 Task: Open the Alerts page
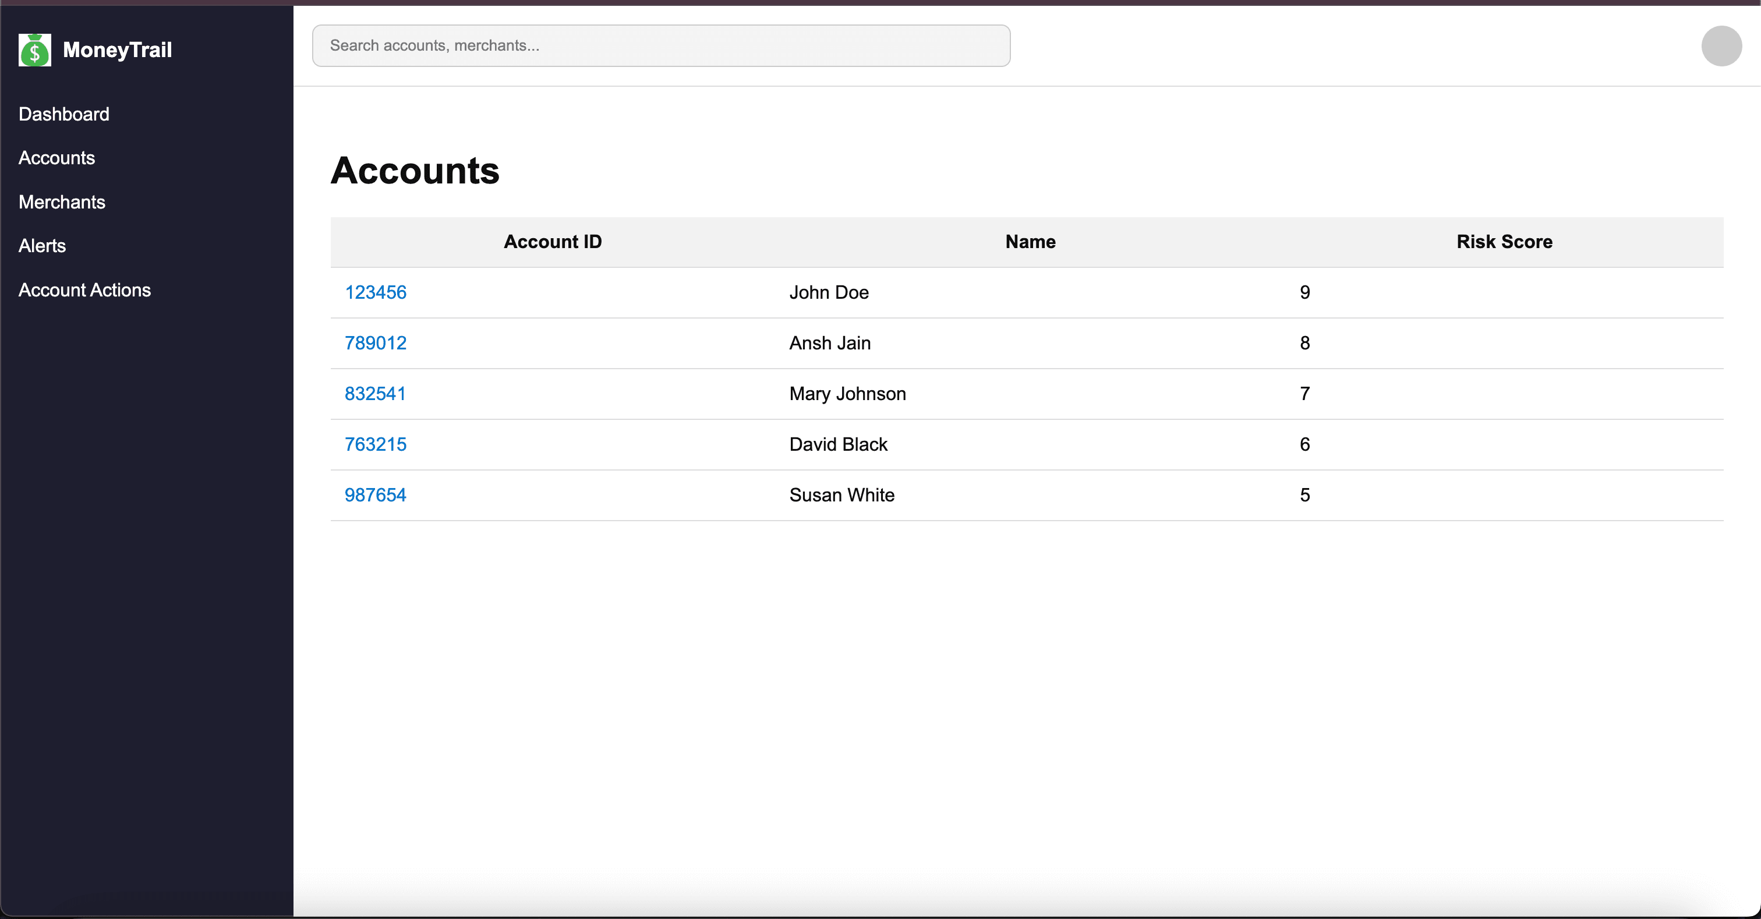point(42,246)
